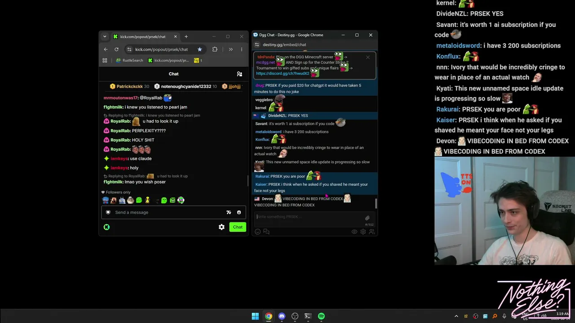The width and height of the screenshot is (575, 323).
Task: Click 'Followers only' label in Kick chat
Action: [x=118, y=192]
